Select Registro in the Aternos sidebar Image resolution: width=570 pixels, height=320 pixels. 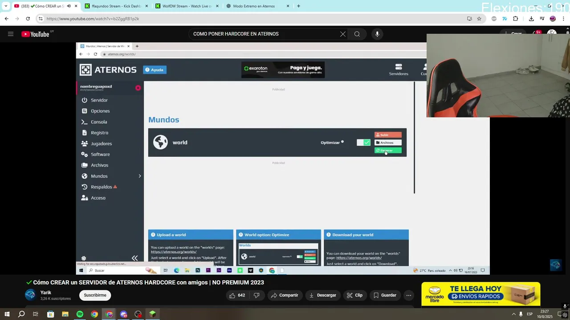99,132
